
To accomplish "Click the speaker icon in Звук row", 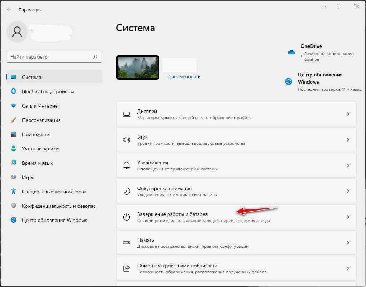I will [127, 140].
